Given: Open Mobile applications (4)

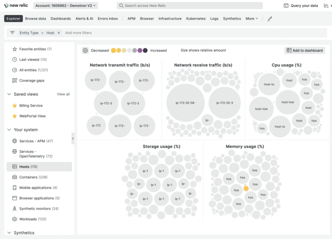Looking at the screenshot, I should pyautogui.click(x=38, y=188).
